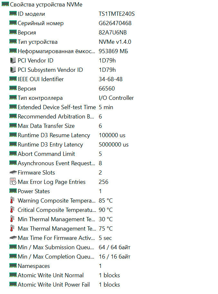Select the Atomic Write Unit Power Fail label
The height and width of the screenshot is (294, 218).
[x=54, y=285]
